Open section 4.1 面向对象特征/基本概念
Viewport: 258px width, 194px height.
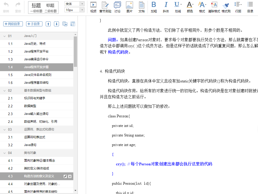coord(37,161)
